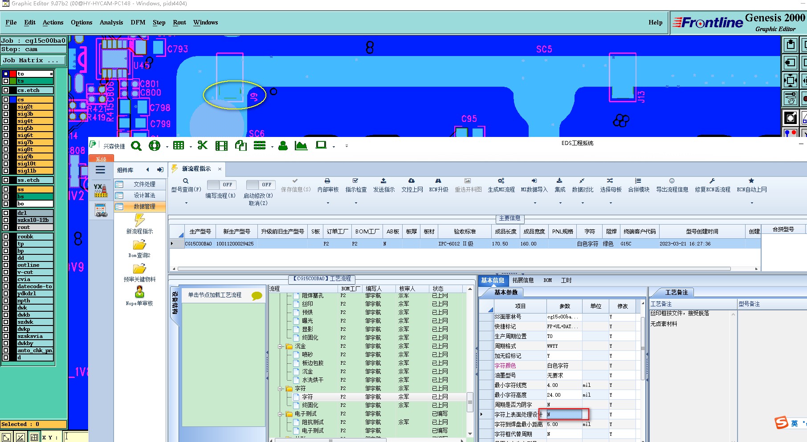Toggle the 启动修改(E) OFF switch
The width and height of the screenshot is (807, 442).
click(261, 185)
